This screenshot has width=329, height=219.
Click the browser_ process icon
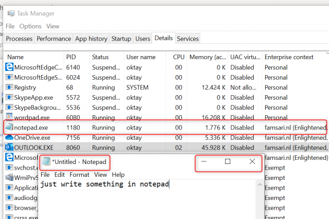pos(9,208)
